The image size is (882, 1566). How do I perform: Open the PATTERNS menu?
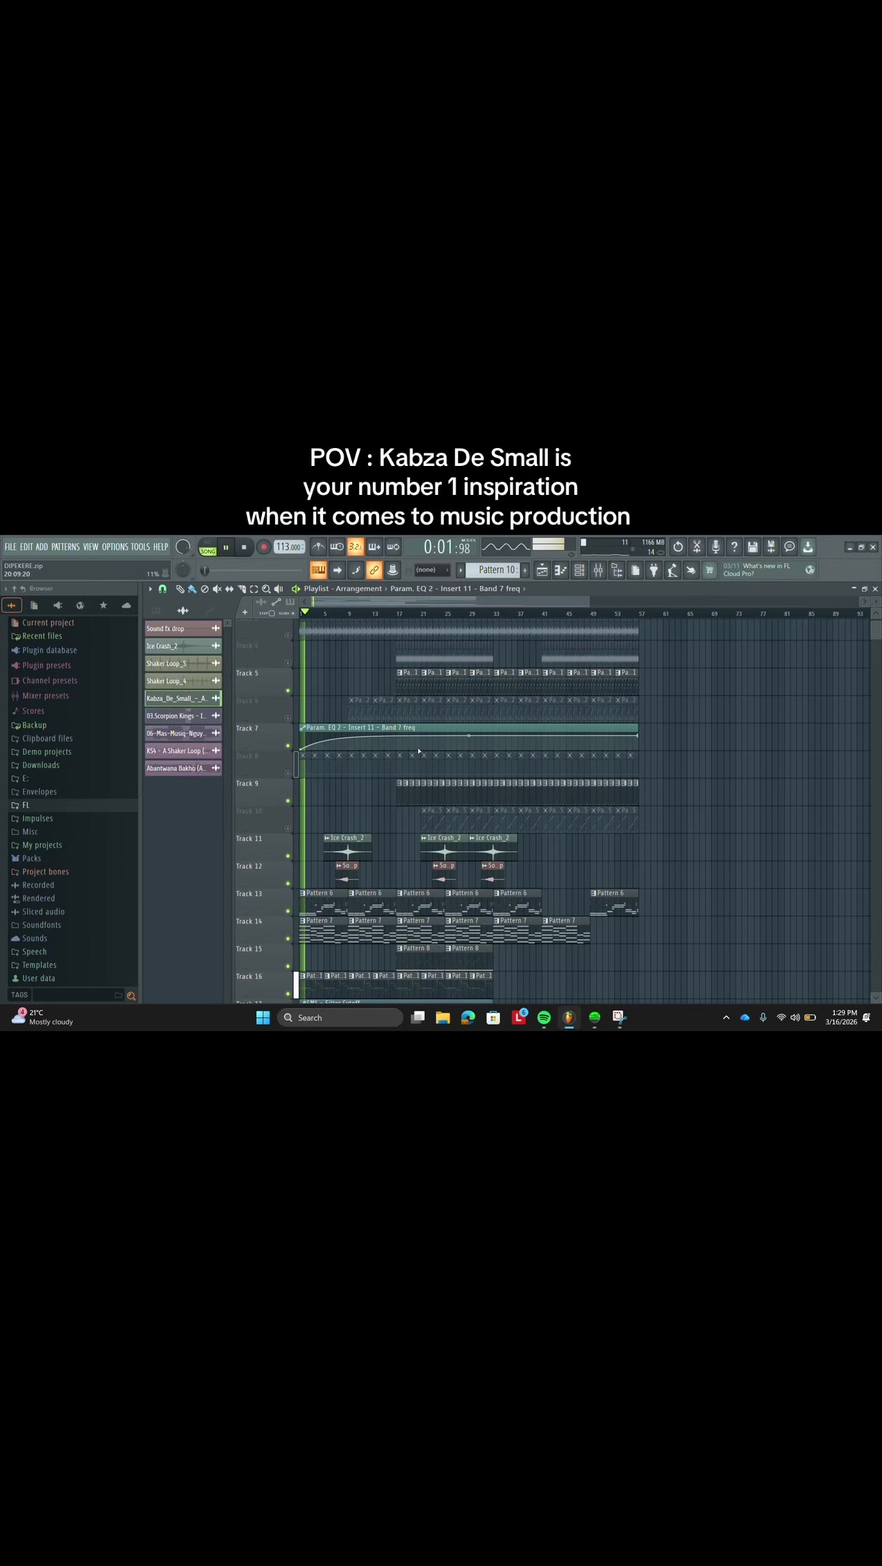click(65, 547)
